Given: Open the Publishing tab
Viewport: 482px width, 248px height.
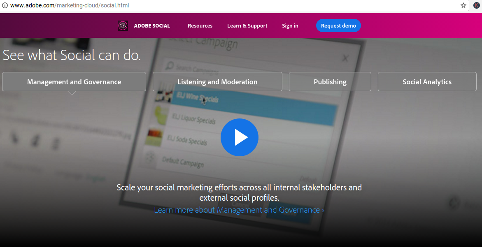Looking at the screenshot, I should (330, 81).
